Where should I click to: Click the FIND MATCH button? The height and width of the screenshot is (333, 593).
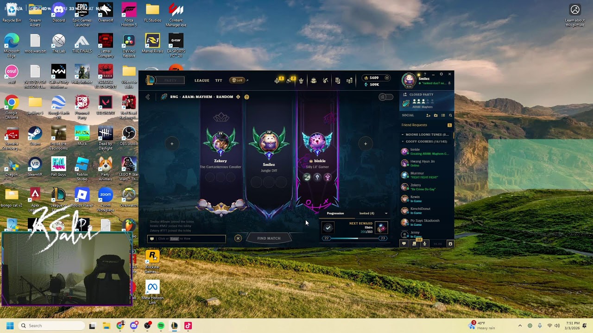[269, 238]
